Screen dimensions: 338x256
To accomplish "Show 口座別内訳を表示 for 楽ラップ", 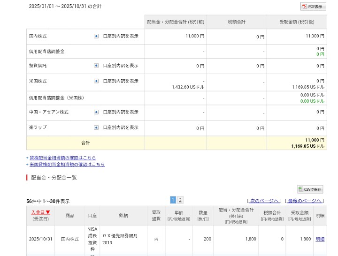I will click(121, 128).
